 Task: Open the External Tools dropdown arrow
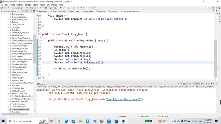(x=58, y=8)
